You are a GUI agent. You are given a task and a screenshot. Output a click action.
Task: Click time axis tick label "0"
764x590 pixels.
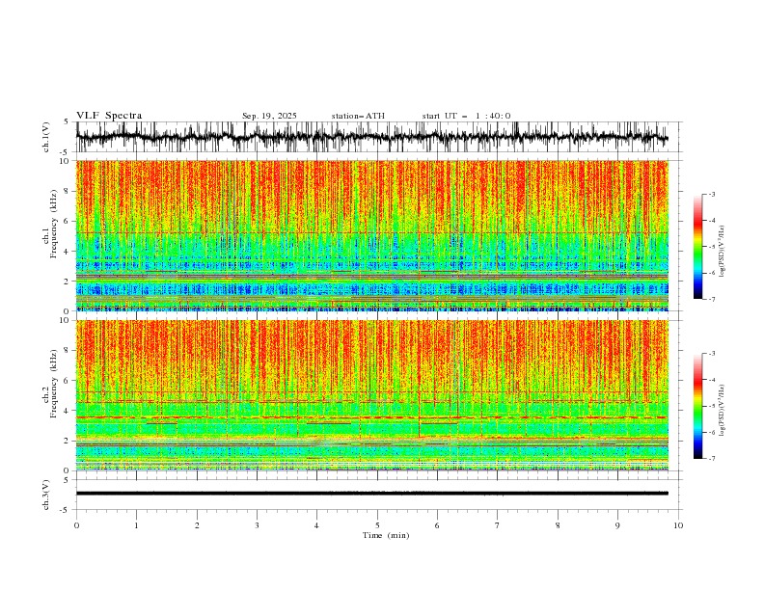click(76, 525)
